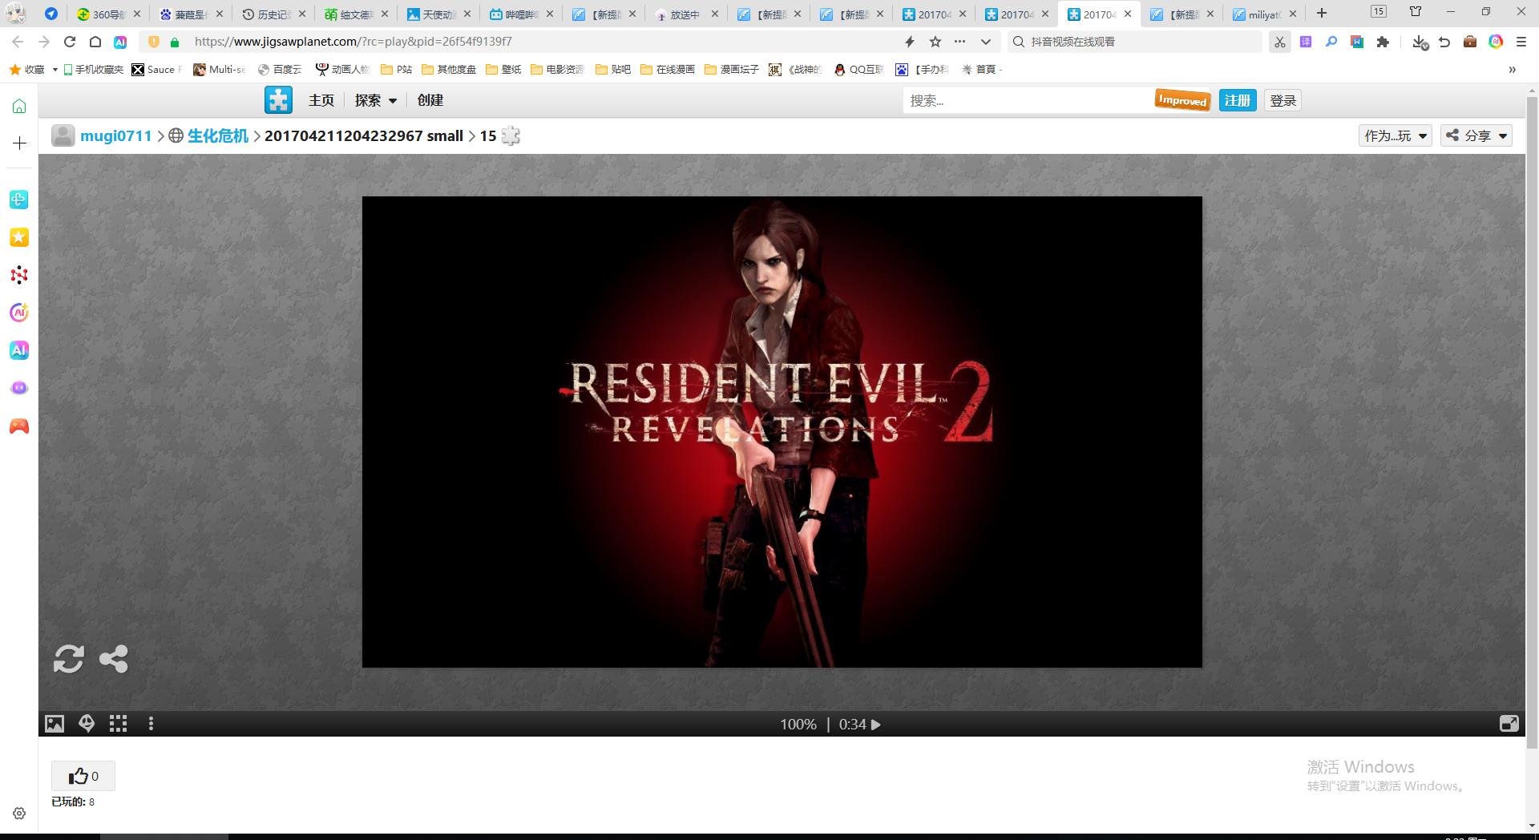This screenshot has width=1539, height=840.
Task: Open the browser hamburger main menu
Action: pyautogui.click(x=1521, y=42)
